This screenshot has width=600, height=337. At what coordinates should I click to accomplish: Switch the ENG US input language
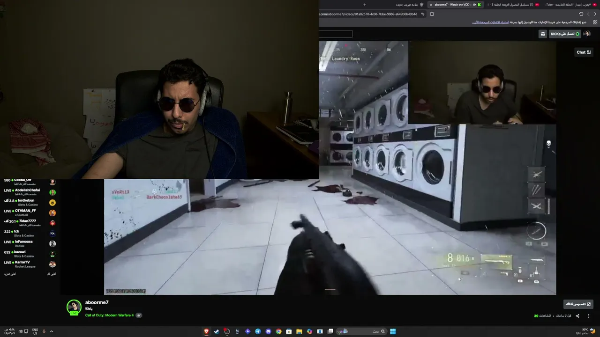[35, 331]
